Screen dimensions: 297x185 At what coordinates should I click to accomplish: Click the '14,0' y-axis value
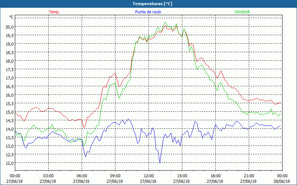(x=10, y=129)
